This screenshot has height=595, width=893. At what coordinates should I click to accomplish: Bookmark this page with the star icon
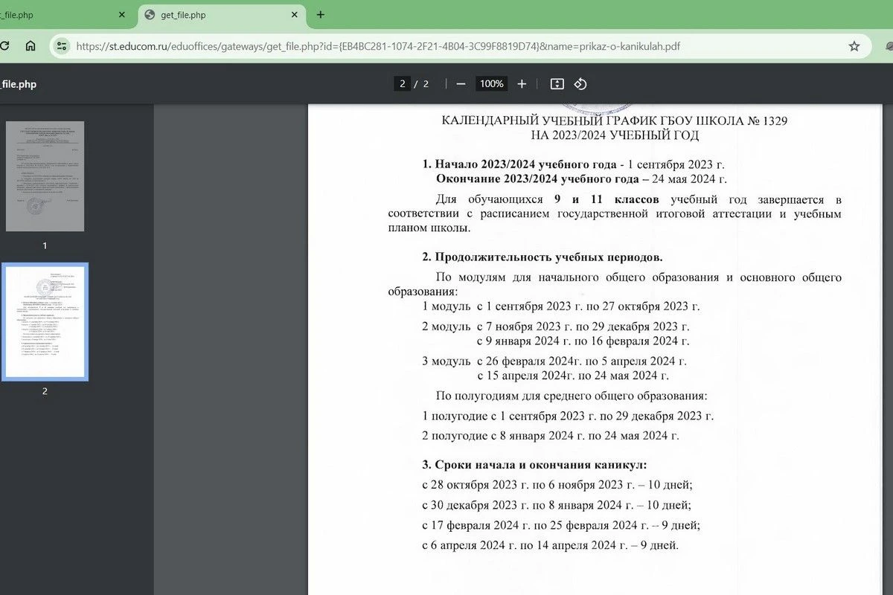[x=854, y=46]
